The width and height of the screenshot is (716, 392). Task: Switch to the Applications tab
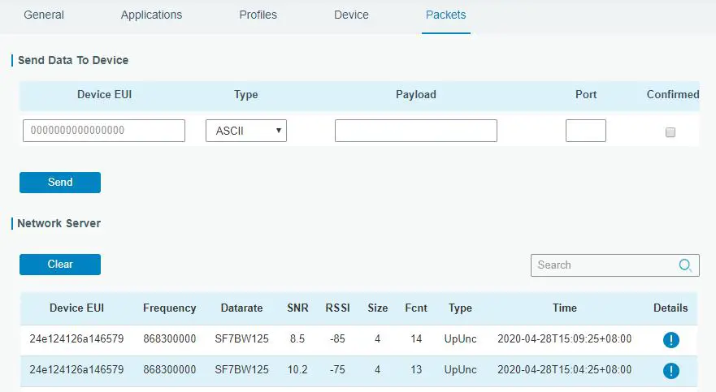pyautogui.click(x=152, y=15)
